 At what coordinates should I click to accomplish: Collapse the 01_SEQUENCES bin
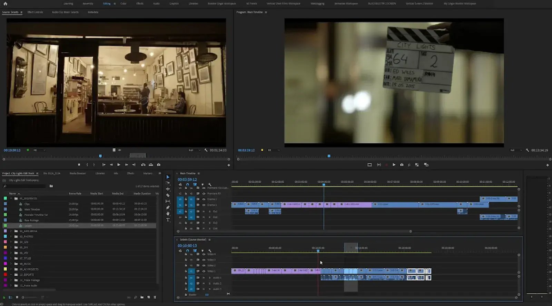click(x=11, y=198)
